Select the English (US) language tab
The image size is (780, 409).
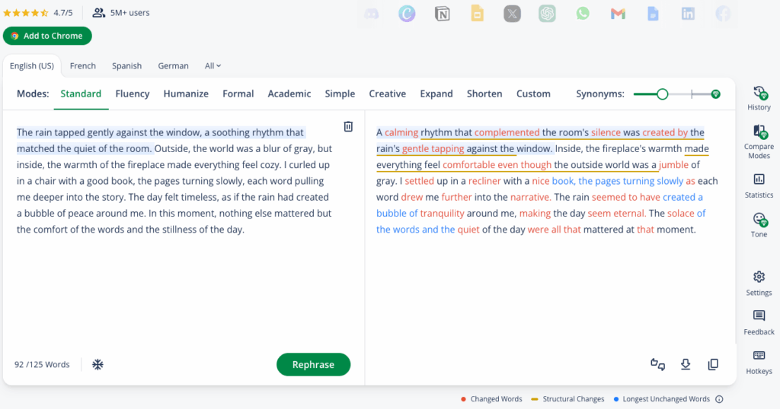pos(32,65)
